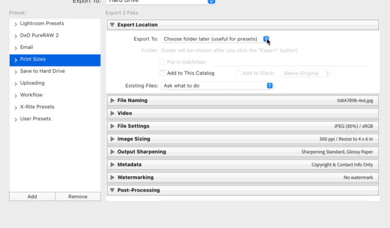This screenshot has height=228, width=390.
Task: Expand the Image Sizing section triangle
Action: point(112,139)
